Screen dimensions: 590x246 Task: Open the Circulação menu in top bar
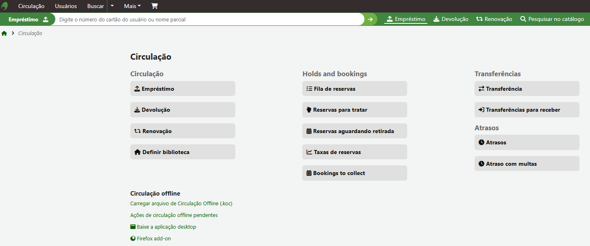(x=31, y=6)
